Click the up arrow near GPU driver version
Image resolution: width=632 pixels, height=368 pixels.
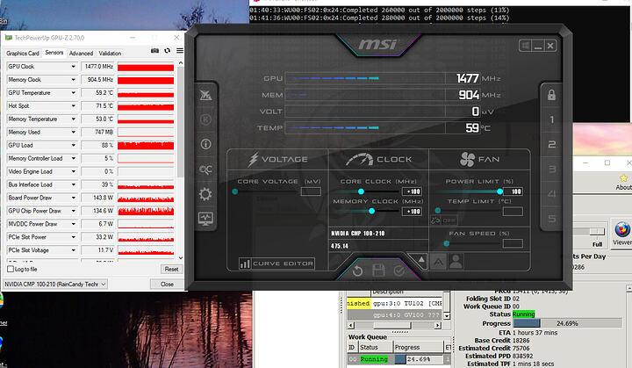pos(420,259)
